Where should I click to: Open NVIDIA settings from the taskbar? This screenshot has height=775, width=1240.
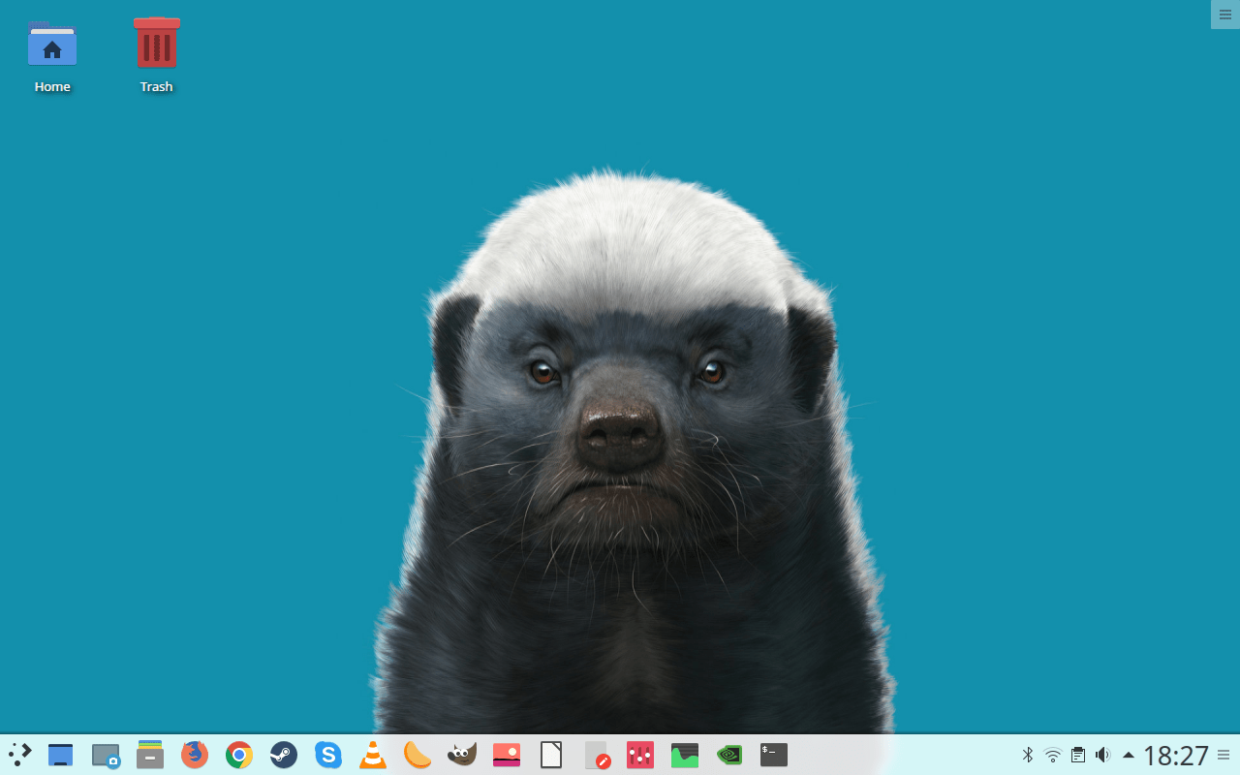(729, 755)
